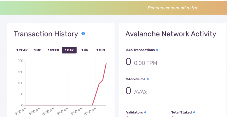Select the 1 MO time range
Screen dimensions: 227x117
tap(38, 50)
